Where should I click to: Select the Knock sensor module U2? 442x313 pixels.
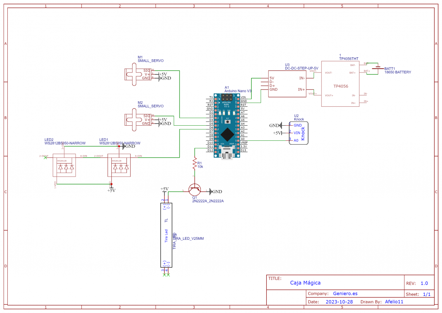(x=299, y=133)
